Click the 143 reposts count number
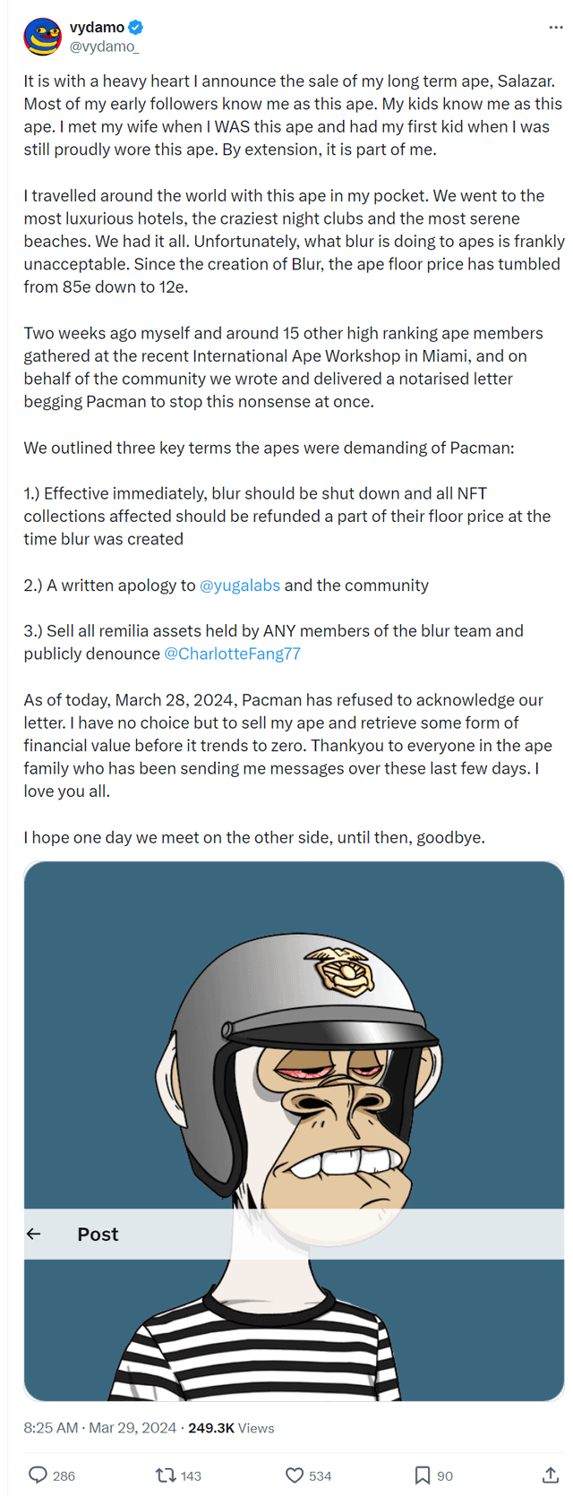The height and width of the screenshot is (1496, 573). (191, 1475)
